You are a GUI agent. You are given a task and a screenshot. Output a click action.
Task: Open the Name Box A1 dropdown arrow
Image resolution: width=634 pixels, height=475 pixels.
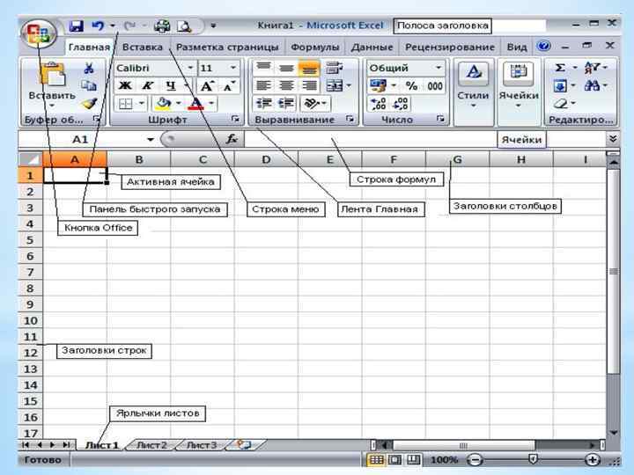[151, 140]
